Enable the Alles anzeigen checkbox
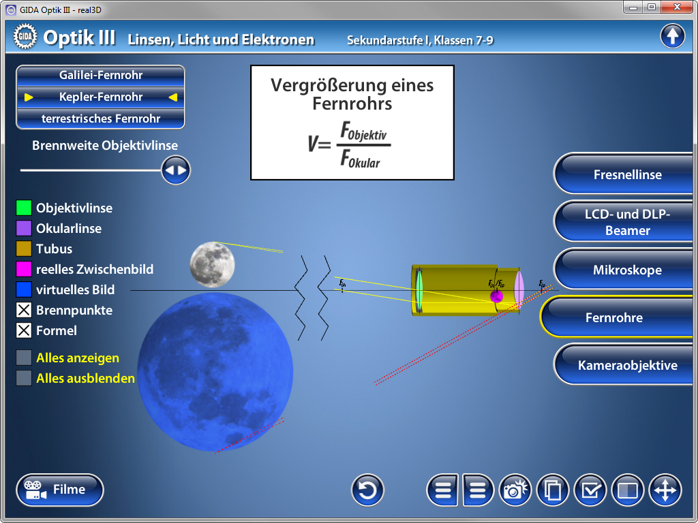Viewport: 698px width, 523px height. [x=24, y=358]
